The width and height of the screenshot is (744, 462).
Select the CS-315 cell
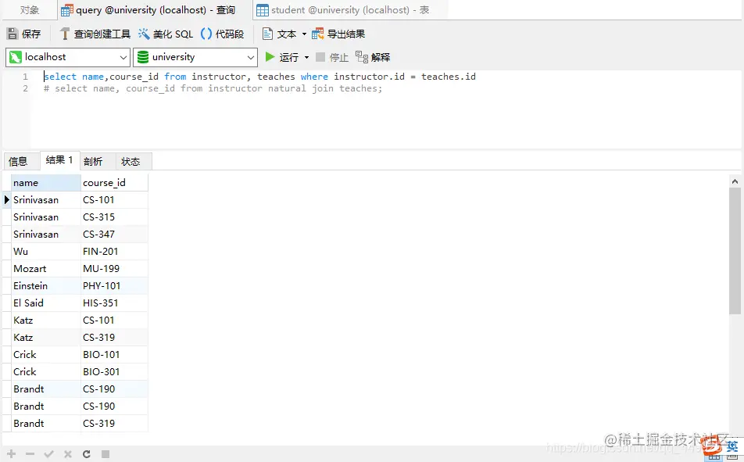tap(114, 217)
